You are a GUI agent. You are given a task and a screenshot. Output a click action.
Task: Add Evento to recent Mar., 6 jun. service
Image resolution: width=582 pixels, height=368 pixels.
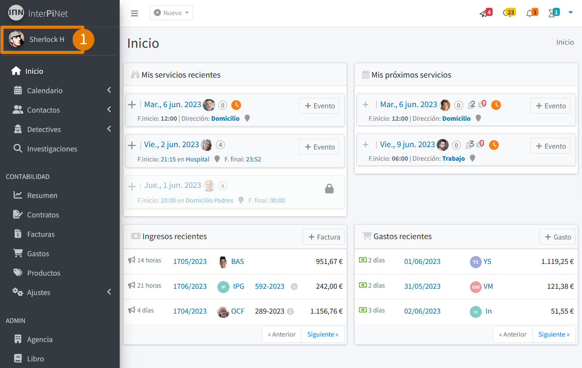coord(319,106)
